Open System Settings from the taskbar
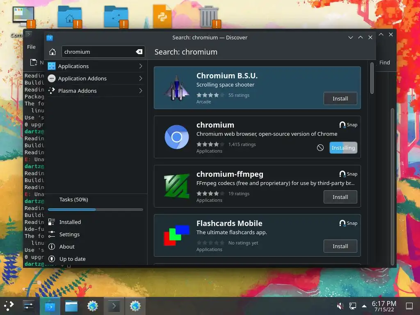The height and width of the screenshot is (315, 420). click(x=29, y=306)
